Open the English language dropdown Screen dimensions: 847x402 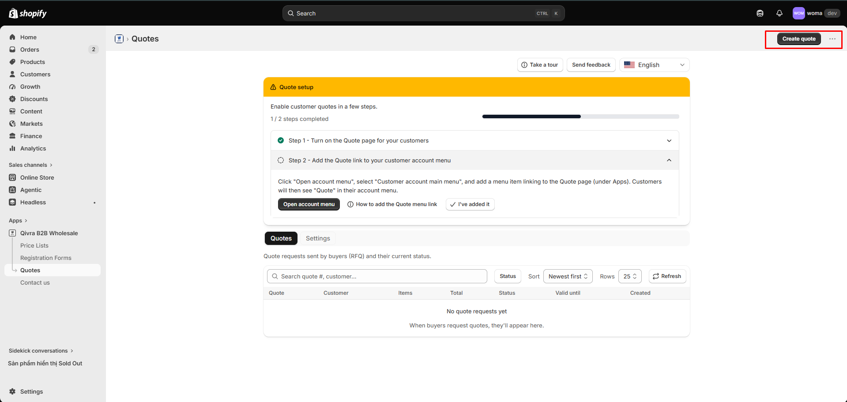tap(654, 65)
